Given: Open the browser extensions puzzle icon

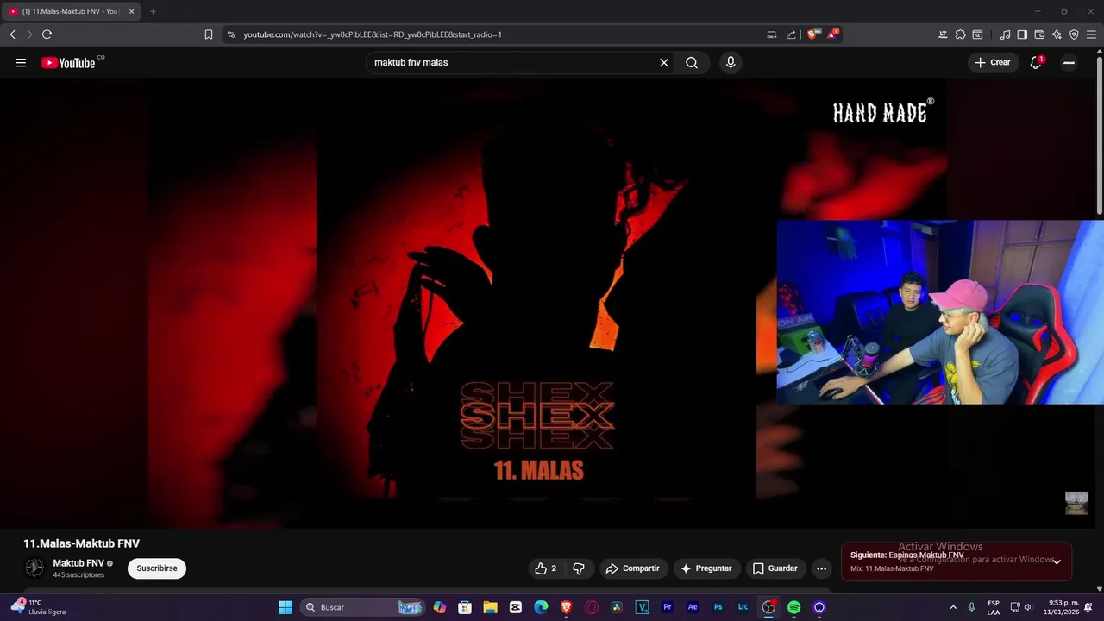Looking at the screenshot, I should coord(960,34).
